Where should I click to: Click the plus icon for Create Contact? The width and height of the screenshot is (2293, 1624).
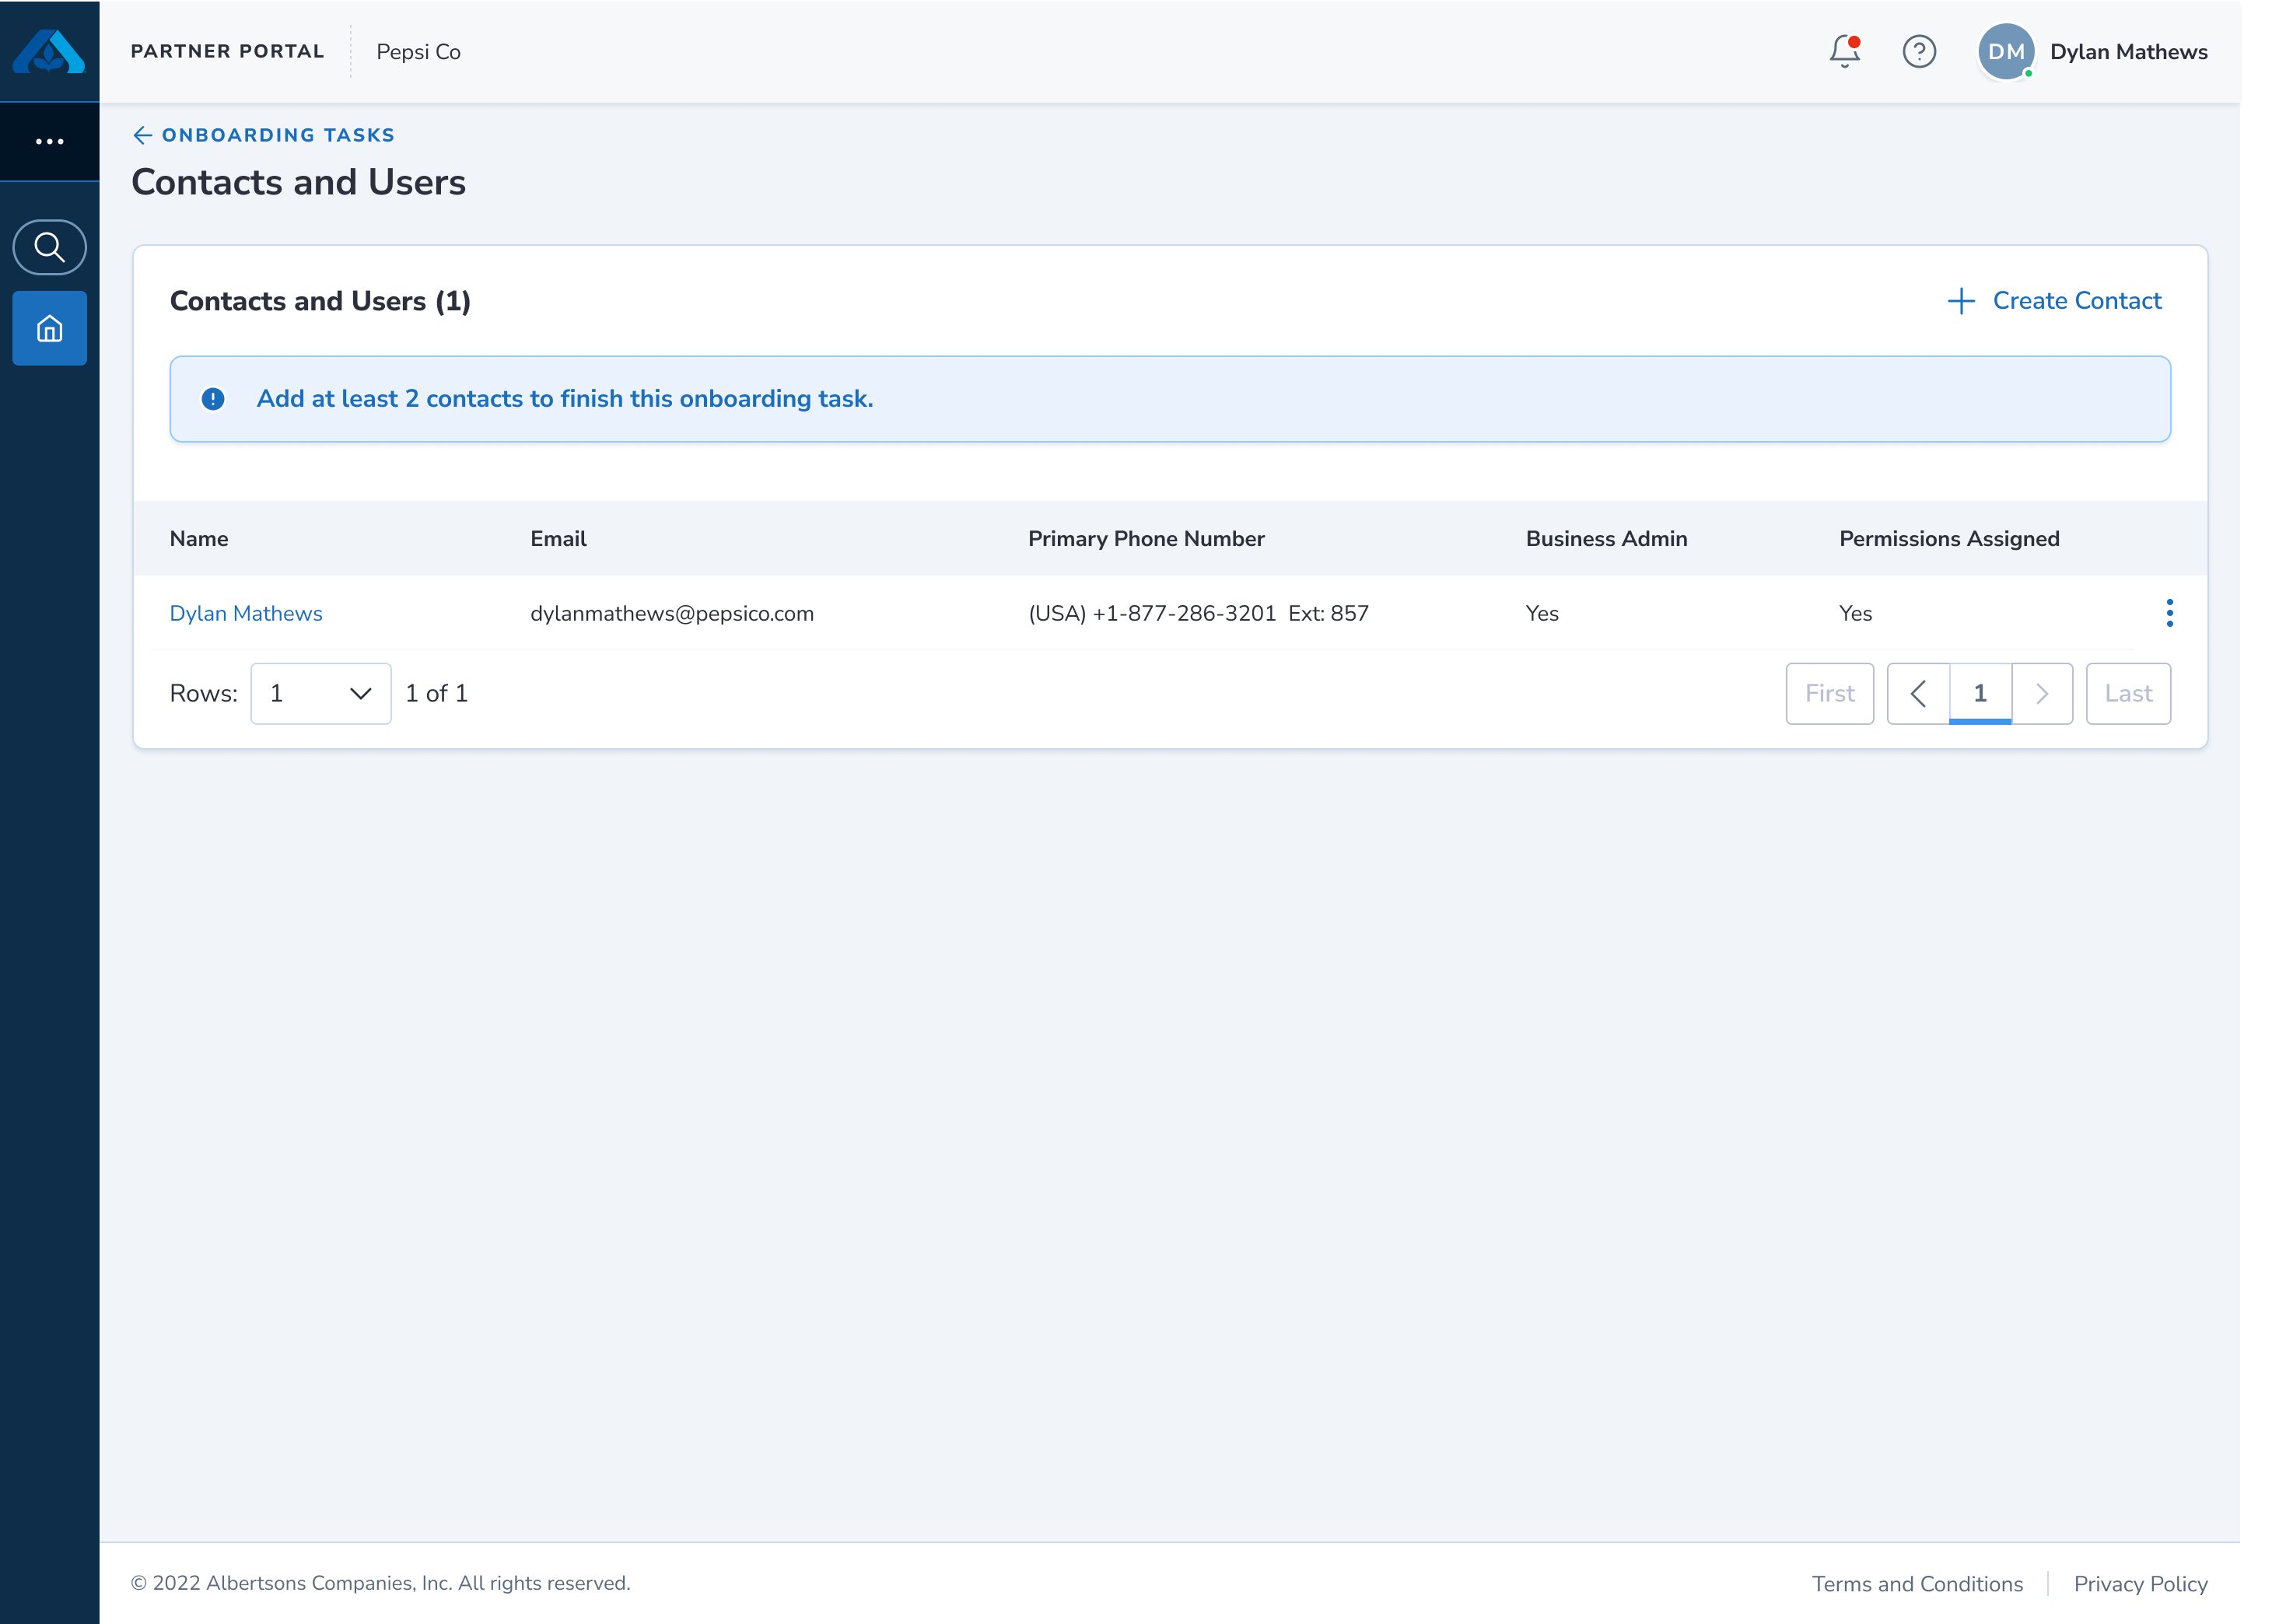(x=1961, y=301)
